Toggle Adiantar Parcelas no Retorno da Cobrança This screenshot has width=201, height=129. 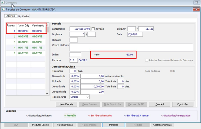pos(147,60)
